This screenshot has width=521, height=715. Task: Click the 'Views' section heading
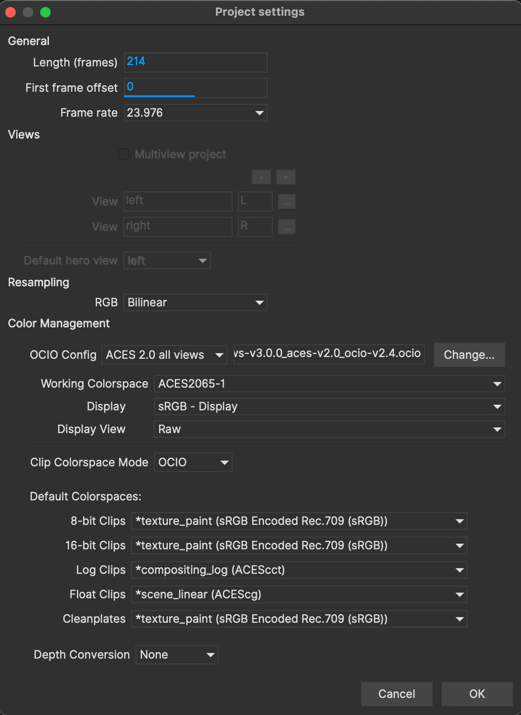24,135
